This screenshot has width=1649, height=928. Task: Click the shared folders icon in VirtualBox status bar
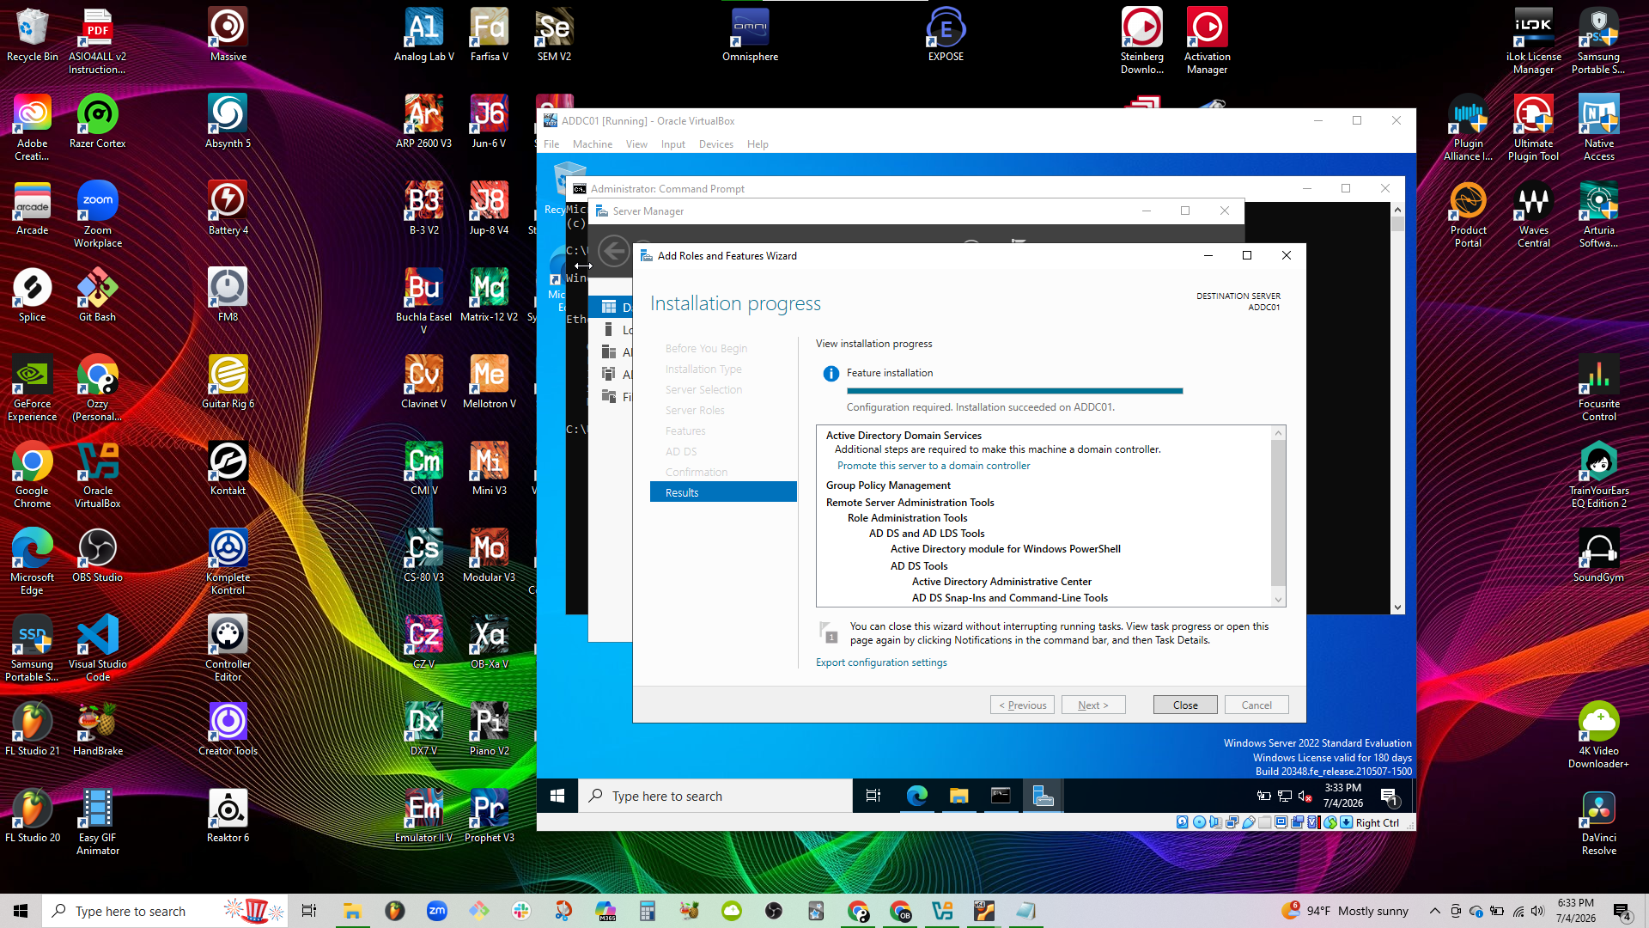(1264, 822)
